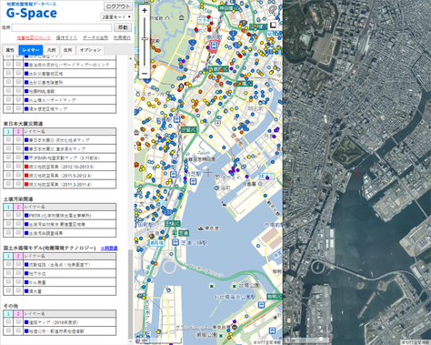Click the paperclip link icon on map
This screenshot has height=345, width=431.
point(273,10)
